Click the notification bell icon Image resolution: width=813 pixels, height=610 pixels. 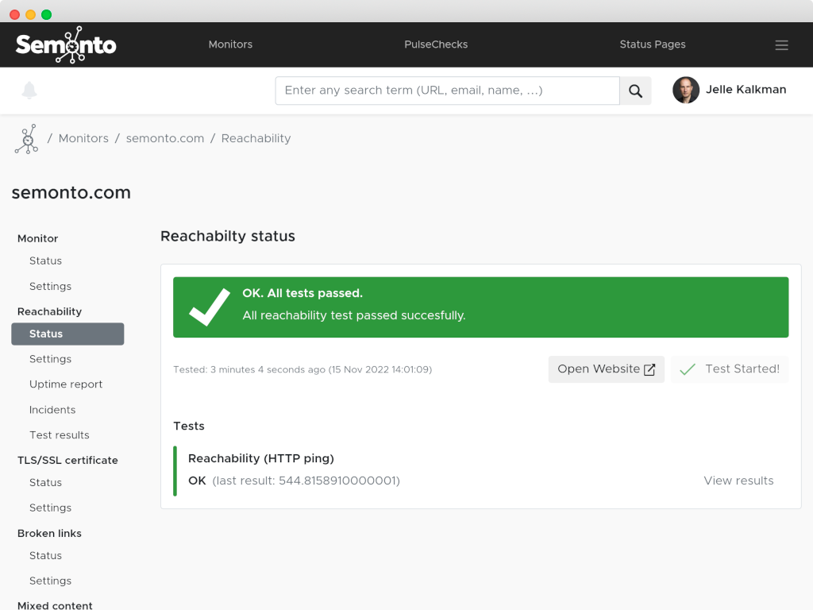tap(29, 91)
